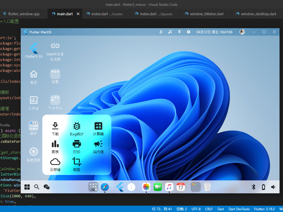Toggle Bluetooth in the system tray

click(253, 187)
